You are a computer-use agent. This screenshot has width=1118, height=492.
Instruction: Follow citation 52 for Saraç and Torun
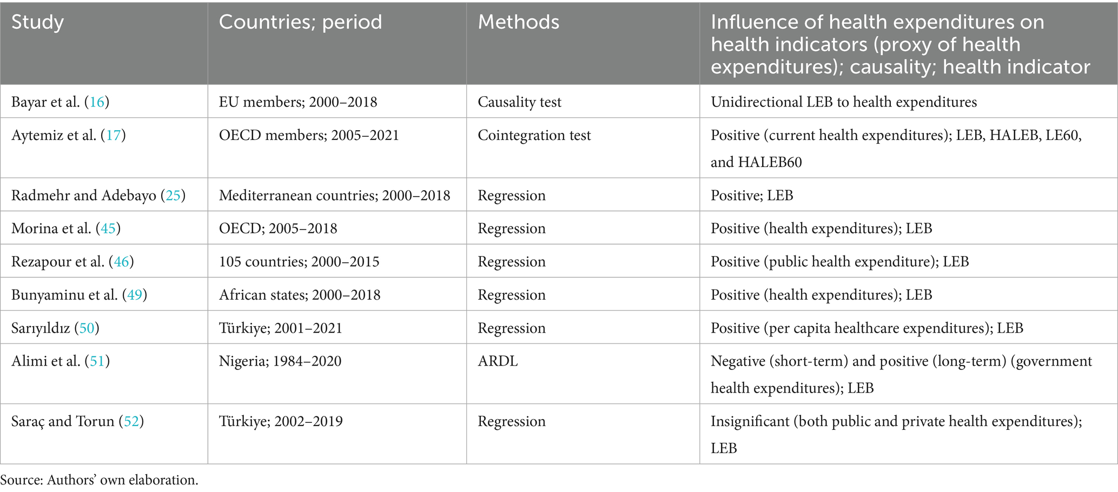131,421
